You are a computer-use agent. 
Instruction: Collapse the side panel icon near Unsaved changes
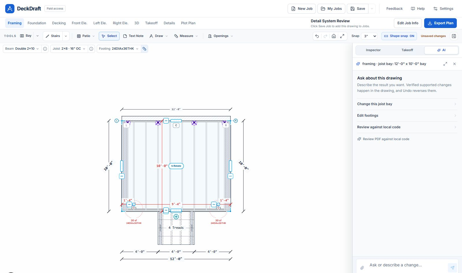click(x=454, y=36)
